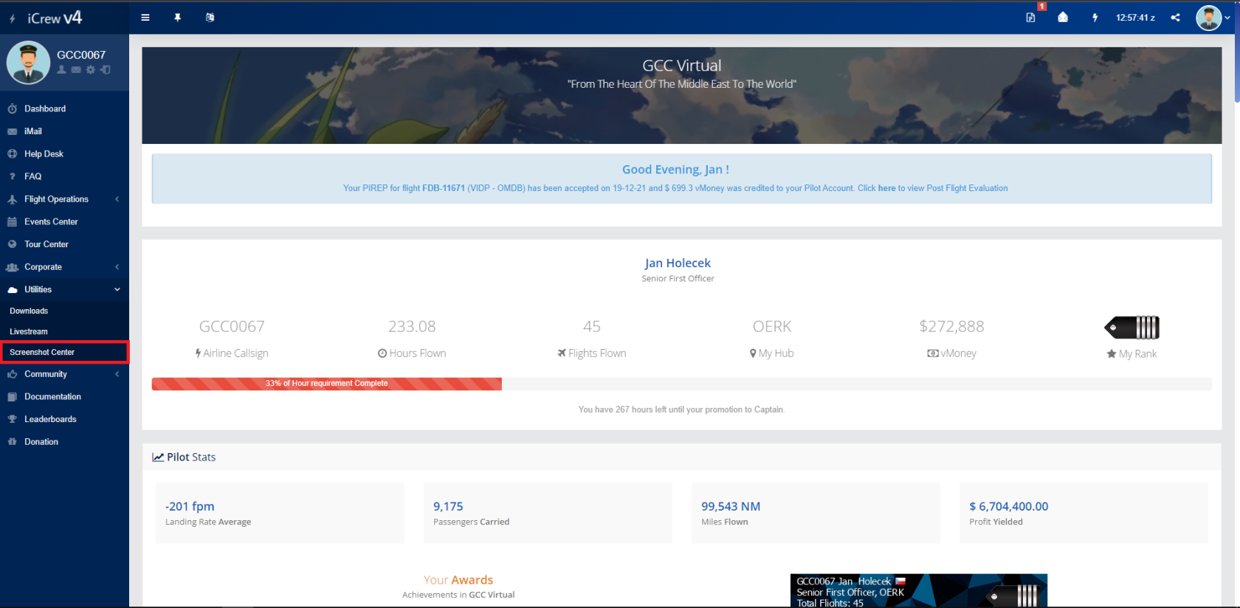
Task: Click the $272,888 vMoney amount
Action: pyautogui.click(x=951, y=326)
